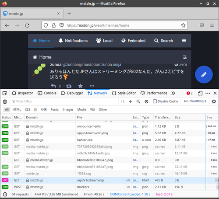Open Home timeline column settings icon

point(185,57)
